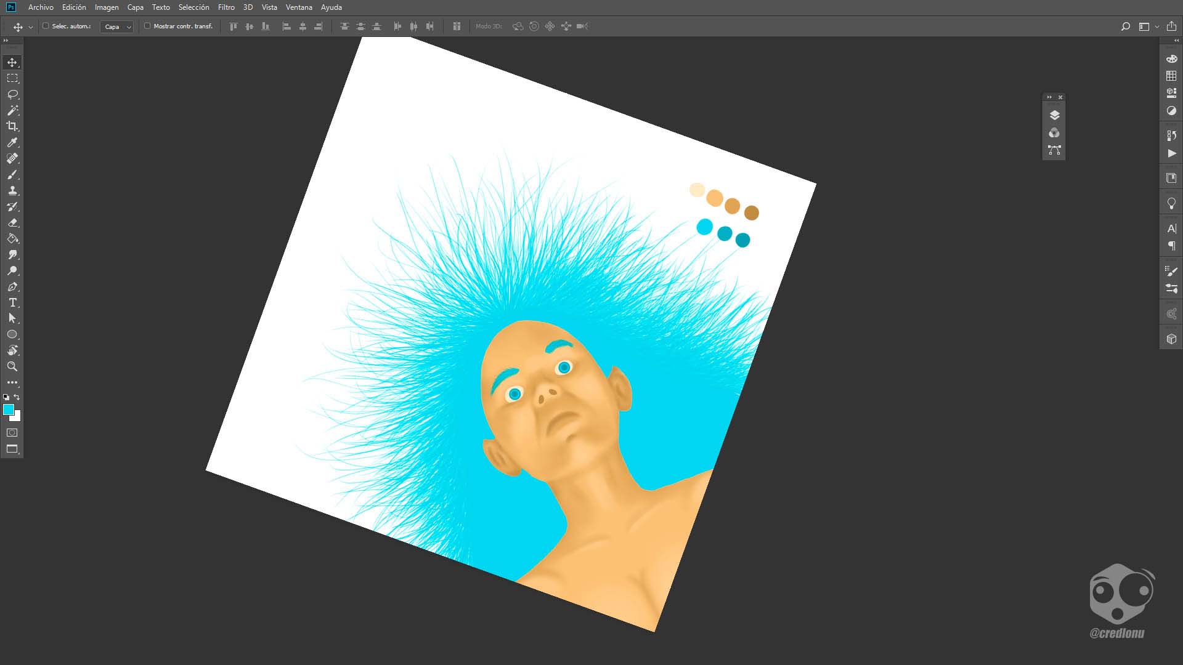
Task: Select the Smudge tool
Action: pyautogui.click(x=12, y=255)
